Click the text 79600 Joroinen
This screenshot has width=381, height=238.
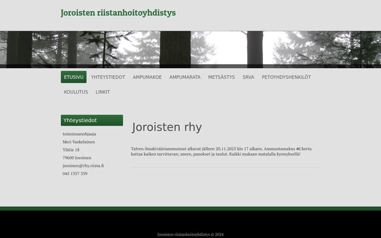[77, 158]
